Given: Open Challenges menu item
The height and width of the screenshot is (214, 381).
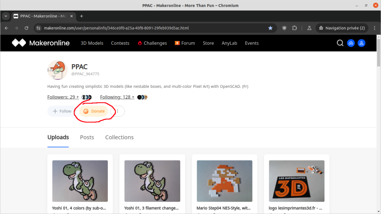Looking at the screenshot, I should 152,43.
